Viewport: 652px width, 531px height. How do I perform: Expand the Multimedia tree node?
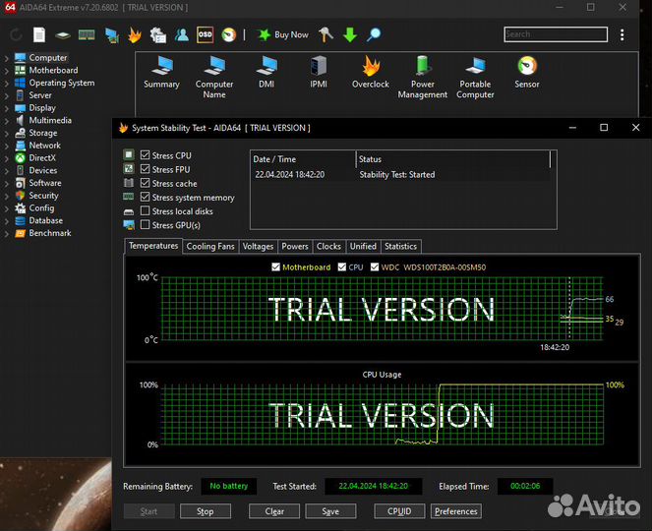(x=6, y=121)
